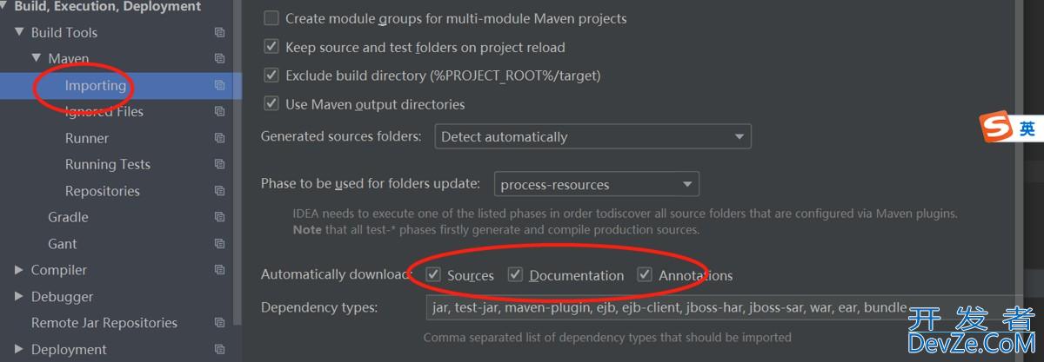Image resolution: width=1044 pixels, height=362 pixels.
Task: Click the project-level icon in the Importing row
Action: (219, 85)
